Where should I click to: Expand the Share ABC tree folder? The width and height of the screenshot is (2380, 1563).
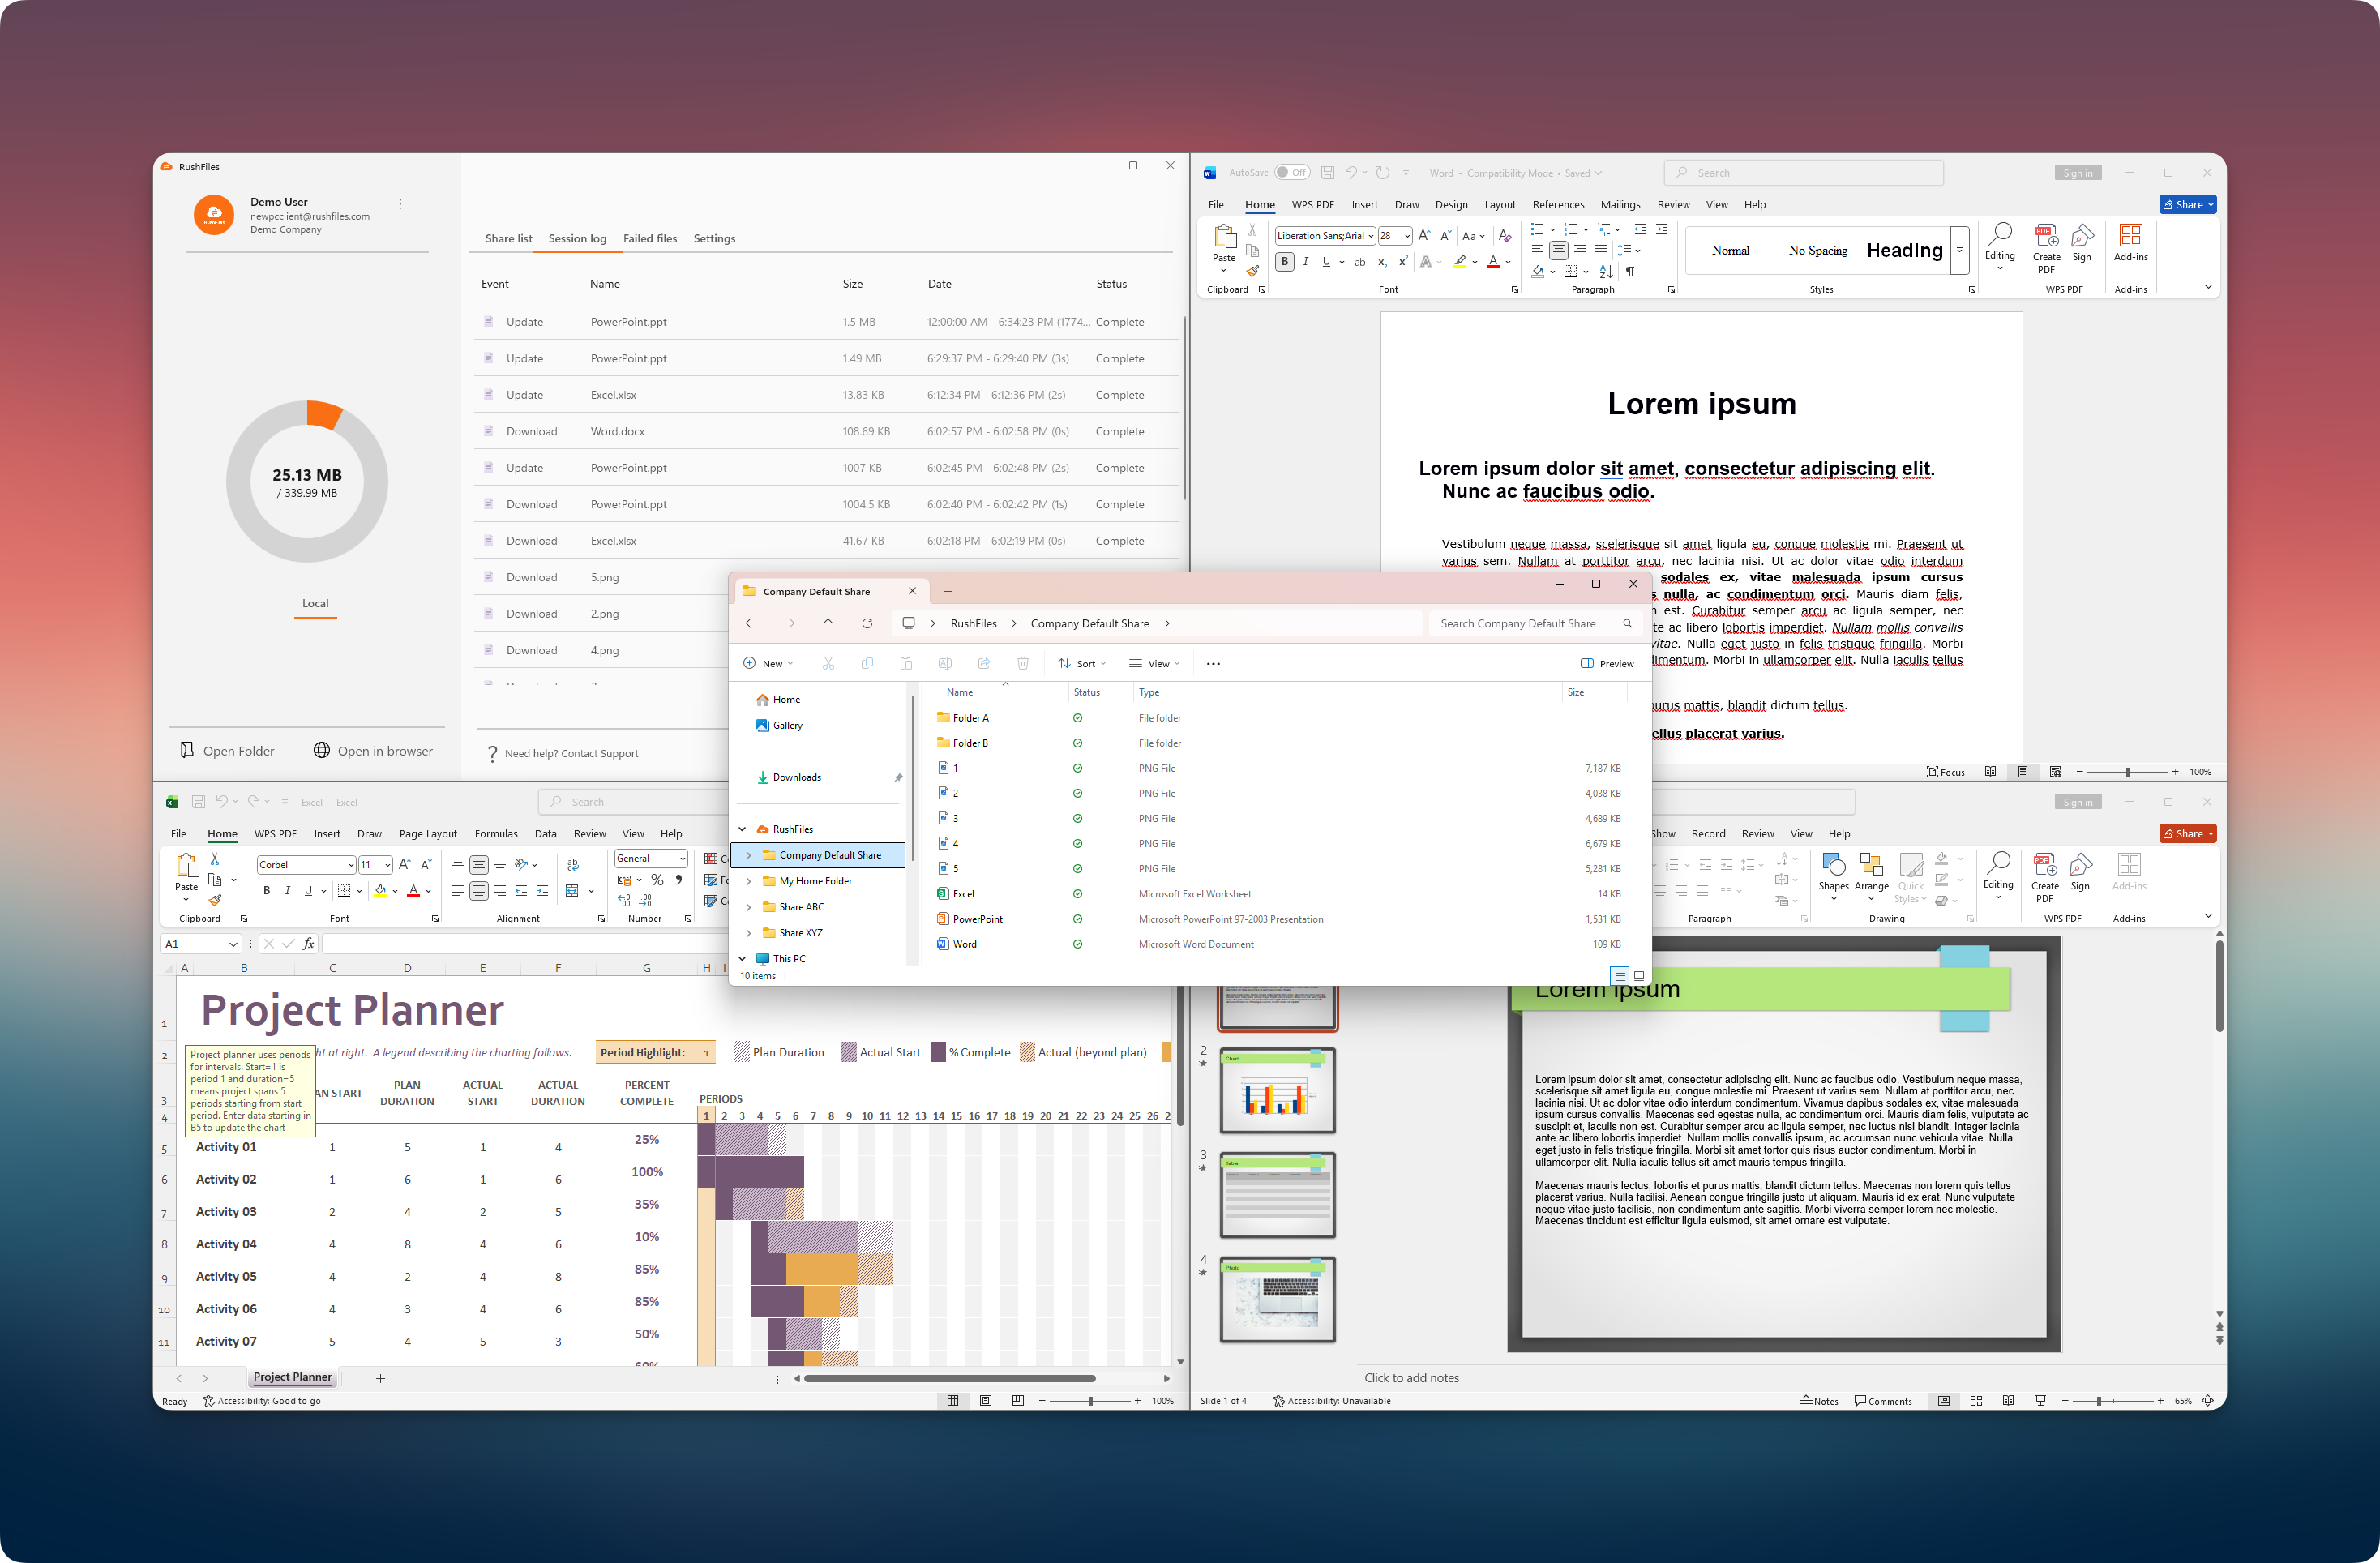pos(748,907)
